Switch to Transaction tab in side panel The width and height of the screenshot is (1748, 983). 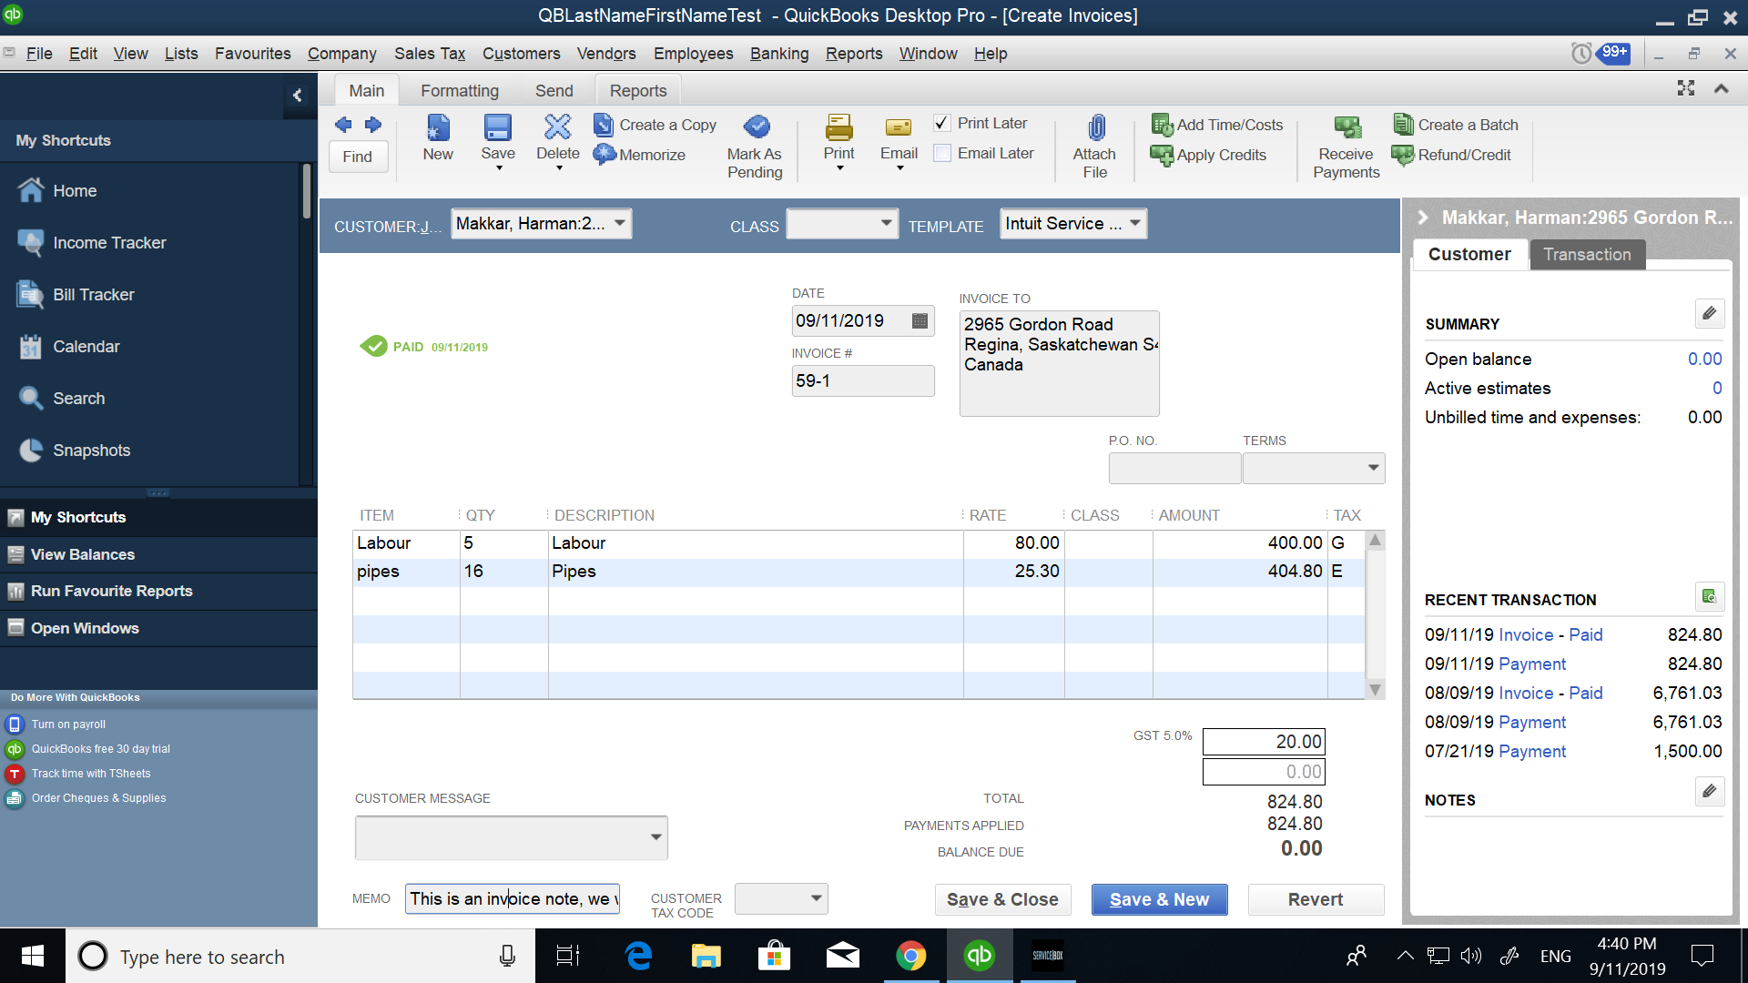point(1587,255)
